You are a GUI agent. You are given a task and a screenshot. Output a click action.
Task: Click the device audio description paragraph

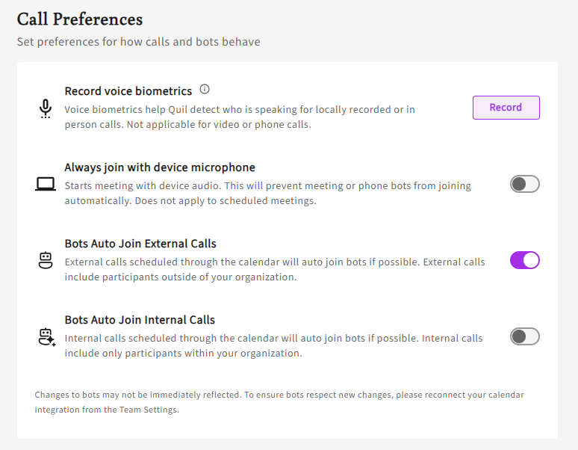pos(268,194)
